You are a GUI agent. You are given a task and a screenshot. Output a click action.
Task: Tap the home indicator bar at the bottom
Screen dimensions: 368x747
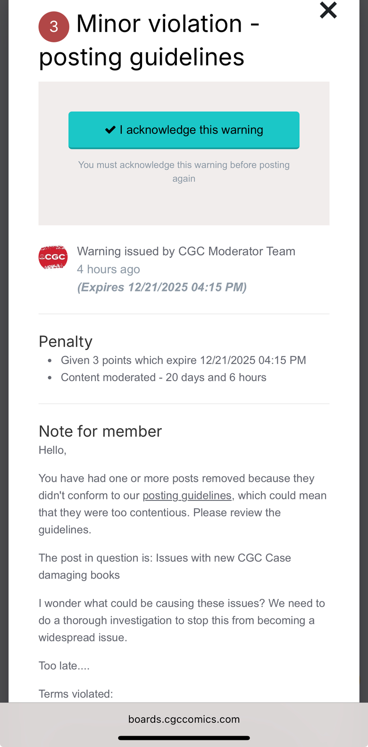tap(184, 738)
